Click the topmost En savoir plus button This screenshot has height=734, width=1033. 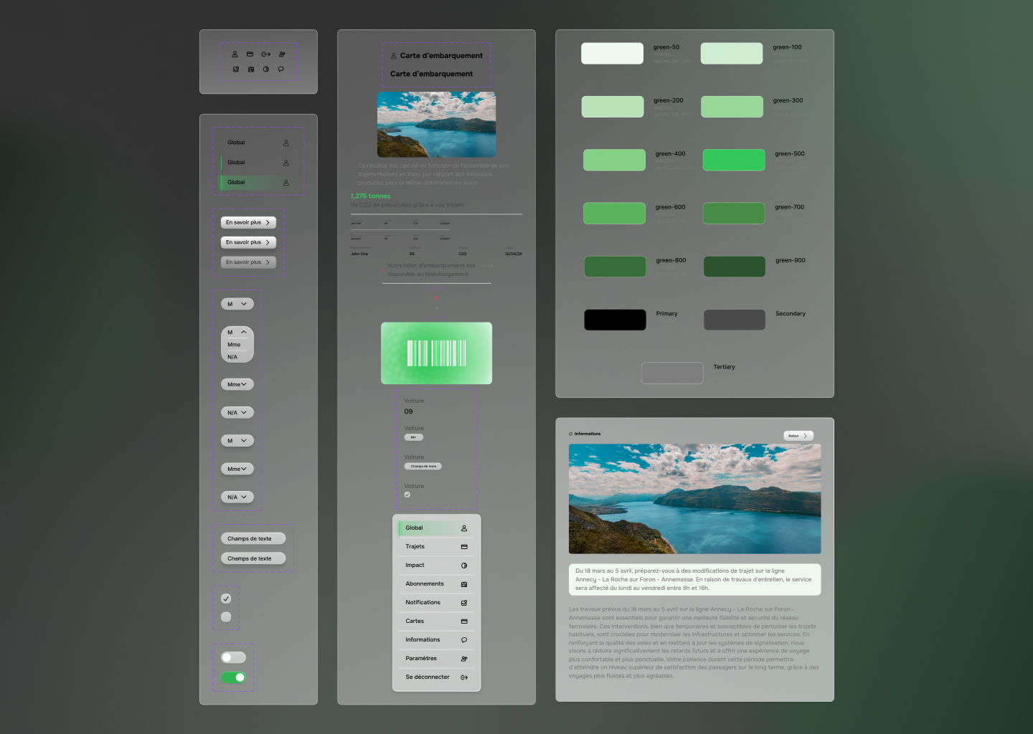coord(248,222)
